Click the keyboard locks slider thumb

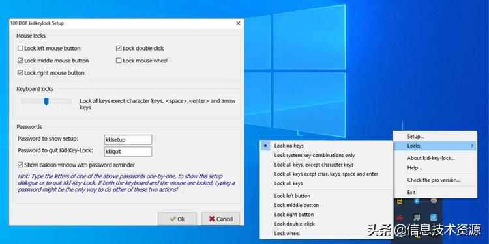46,102
